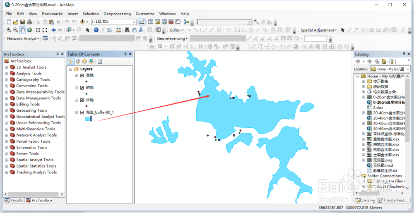This screenshot has height=213, width=414.
Task: Click the Fixed Zoom In arrows icon
Action: [38, 30]
